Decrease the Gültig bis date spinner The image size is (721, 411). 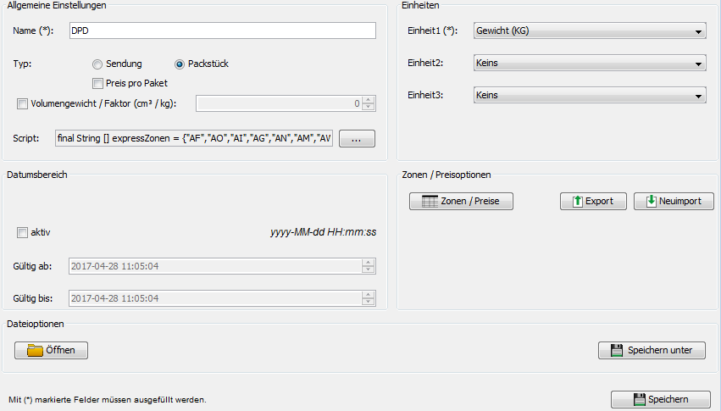tap(369, 302)
